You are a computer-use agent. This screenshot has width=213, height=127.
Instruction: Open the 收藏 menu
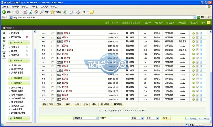tap(34, 7)
